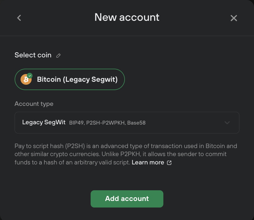The height and width of the screenshot is (220, 254).
Task: Select the Bitcoin (Legacy Segwit) coin chip
Action: click(x=70, y=79)
